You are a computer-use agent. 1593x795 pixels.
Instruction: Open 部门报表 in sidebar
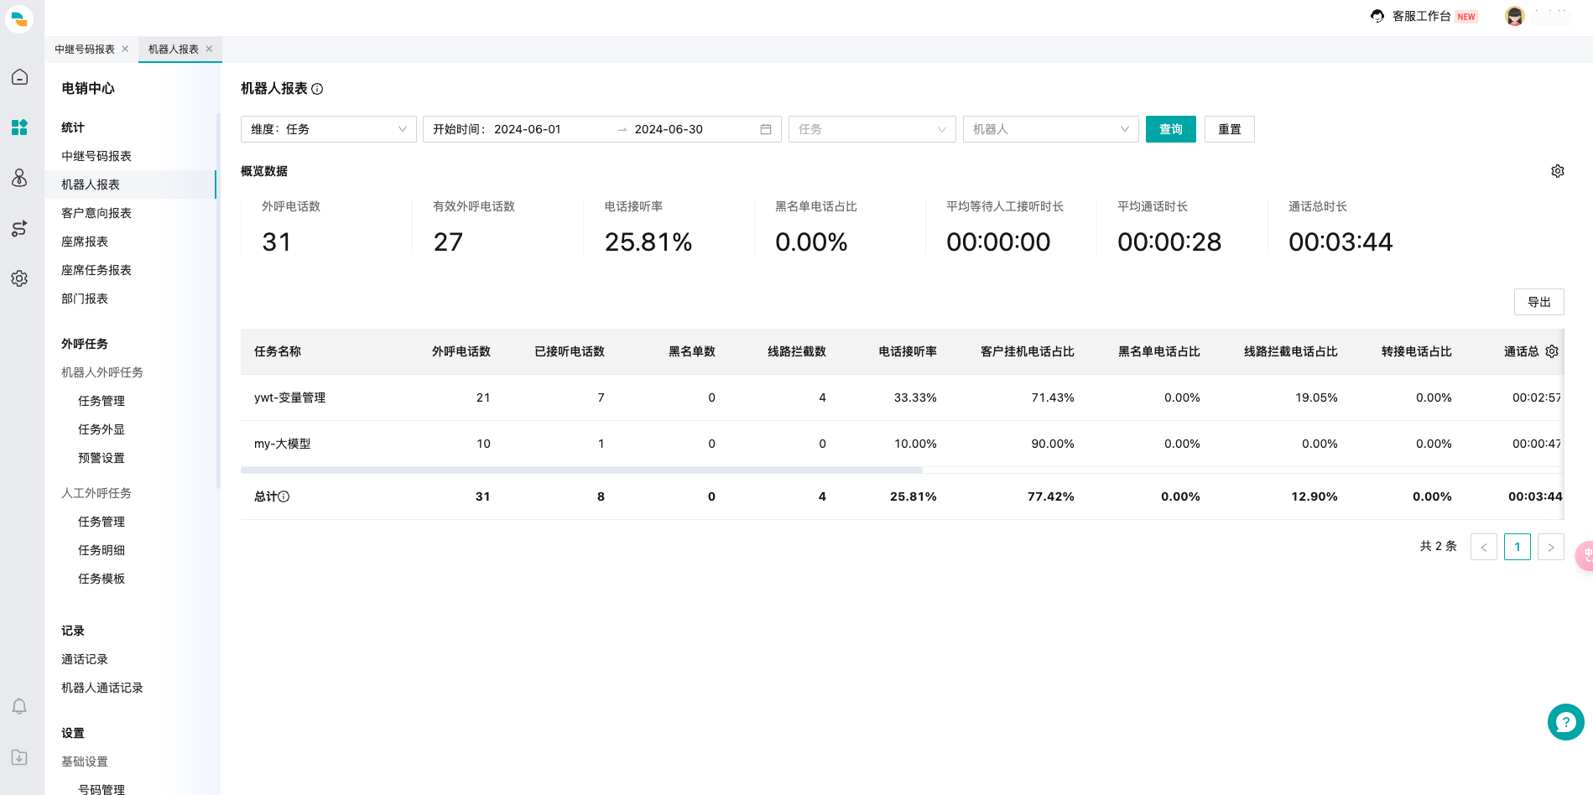(x=85, y=299)
